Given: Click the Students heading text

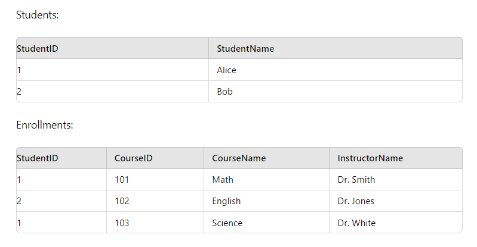Looking at the screenshot, I should pyautogui.click(x=38, y=15).
